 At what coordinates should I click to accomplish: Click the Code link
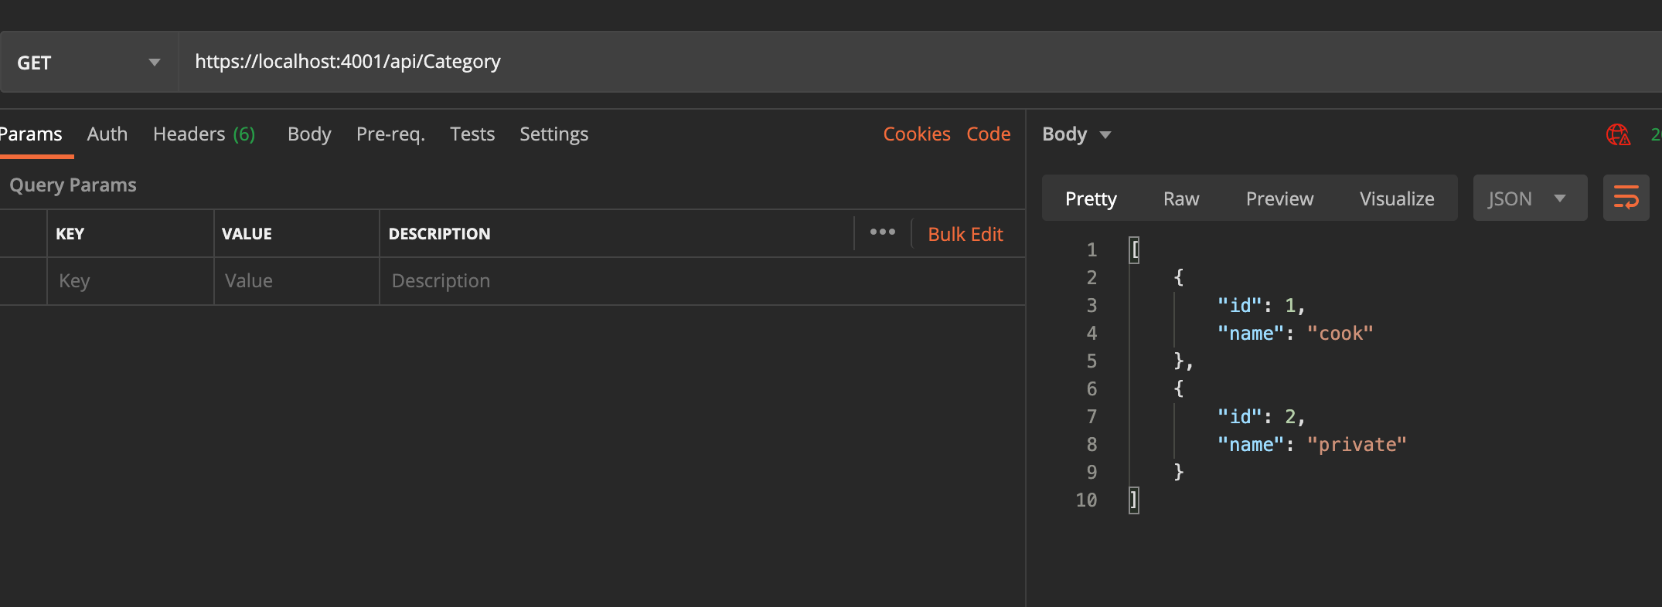coord(988,134)
